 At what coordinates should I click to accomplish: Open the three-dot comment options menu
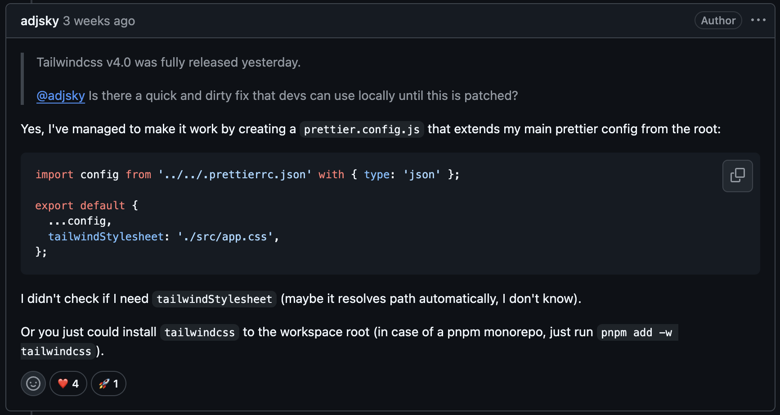(x=758, y=20)
